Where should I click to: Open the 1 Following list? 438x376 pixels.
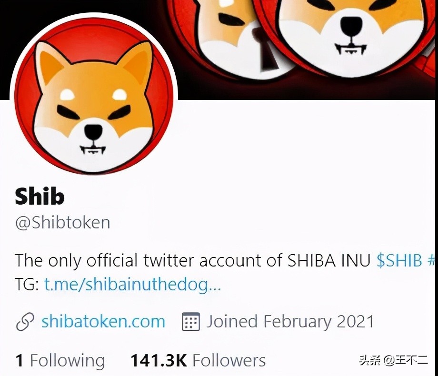point(60,360)
